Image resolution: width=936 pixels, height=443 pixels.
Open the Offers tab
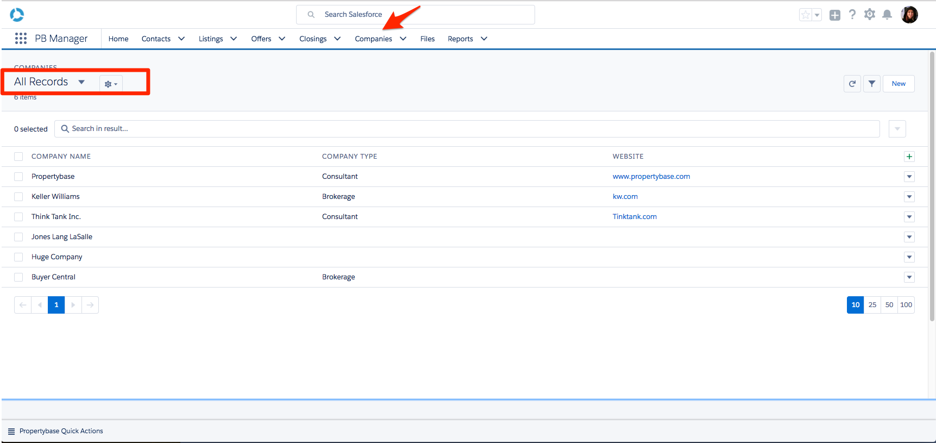[x=261, y=39]
